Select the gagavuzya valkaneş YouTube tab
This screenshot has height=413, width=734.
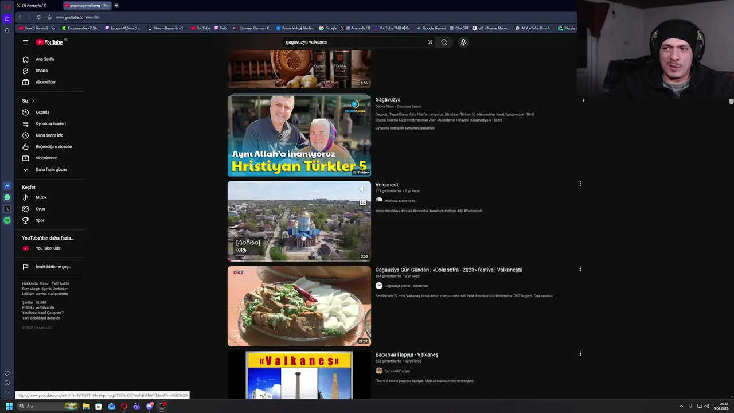point(87,5)
